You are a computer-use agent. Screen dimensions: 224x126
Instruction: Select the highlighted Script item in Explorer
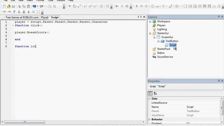173,45
